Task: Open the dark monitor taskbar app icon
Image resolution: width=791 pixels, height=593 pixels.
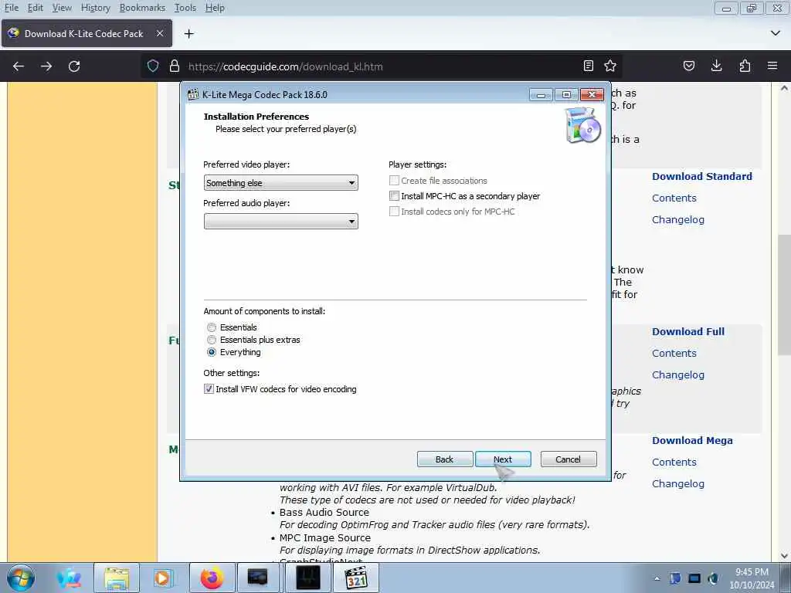Action: pyautogui.click(x=258, y=578)
